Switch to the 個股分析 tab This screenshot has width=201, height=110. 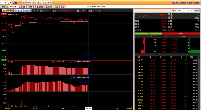pyautogui.click(x=49, y=7)
